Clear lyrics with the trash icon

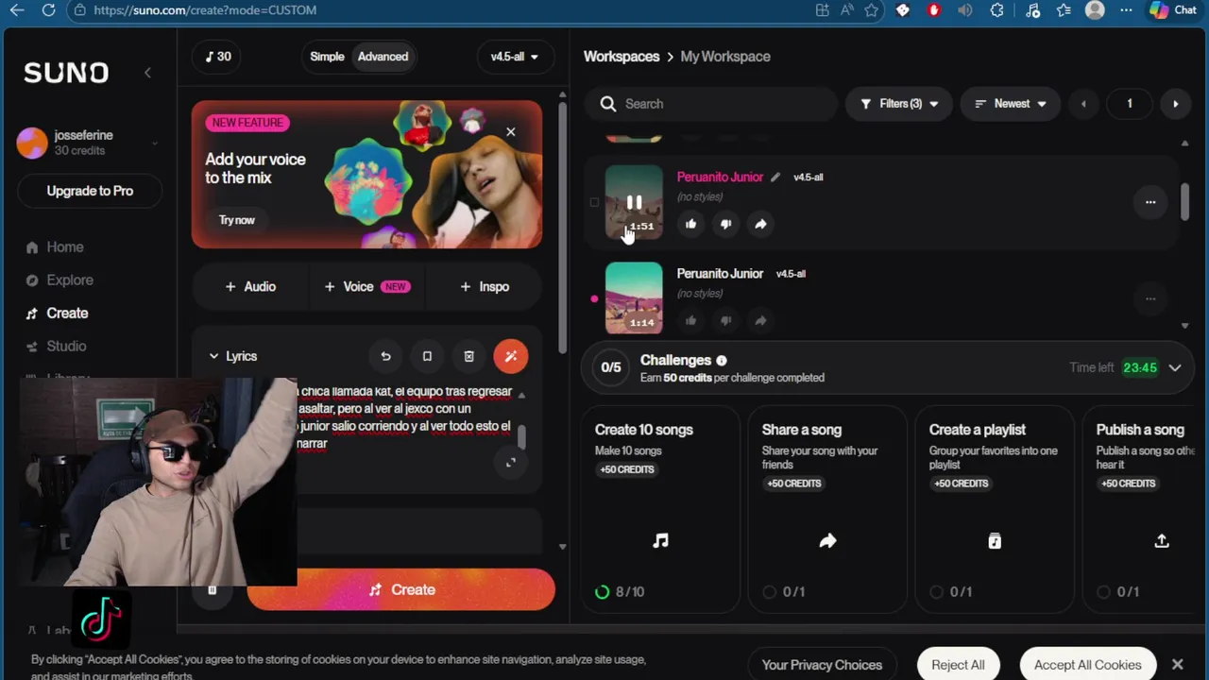[468, 356]
